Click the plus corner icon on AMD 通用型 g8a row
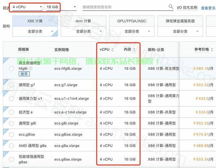Image resolution: width=216 pixels, height=168 pixels. (5, 142)
